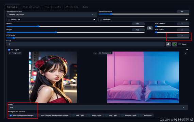
Task: Collapse the IC Light section arrow
Action: tap(187, 50)
